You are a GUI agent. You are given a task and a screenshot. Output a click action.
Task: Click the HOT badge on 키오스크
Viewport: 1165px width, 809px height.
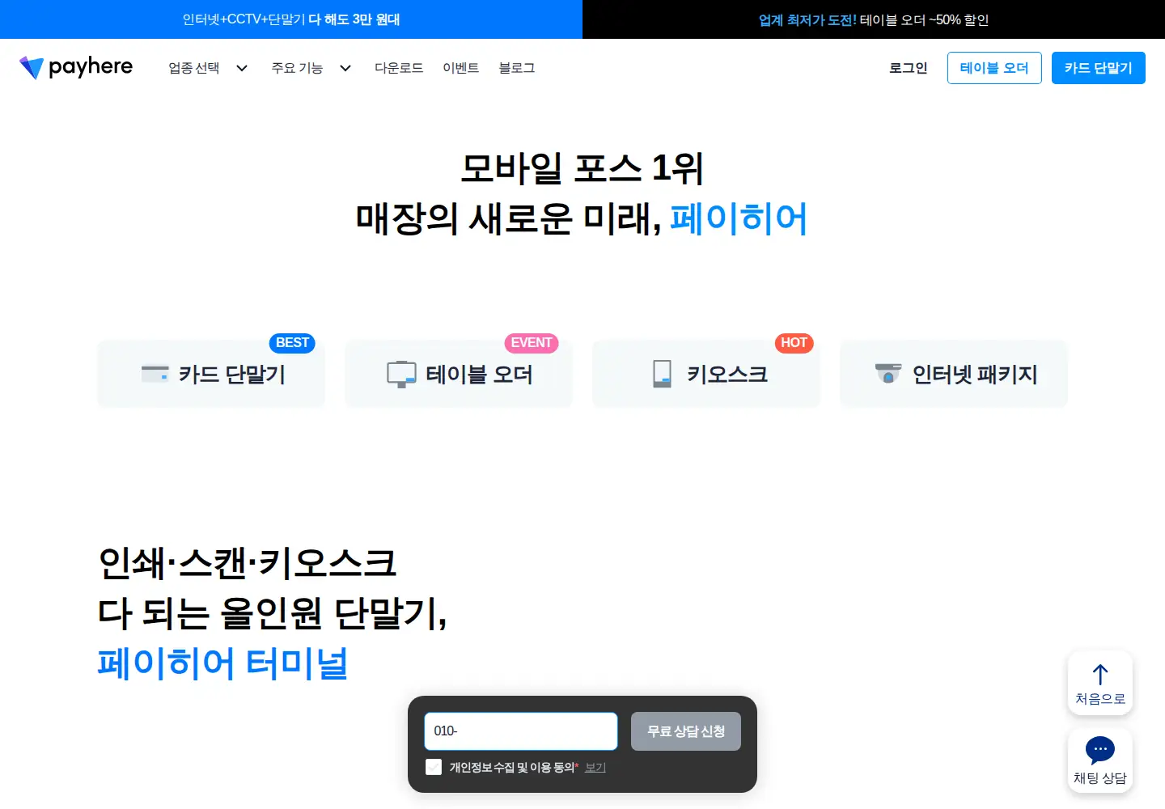[x=794, y=343]
